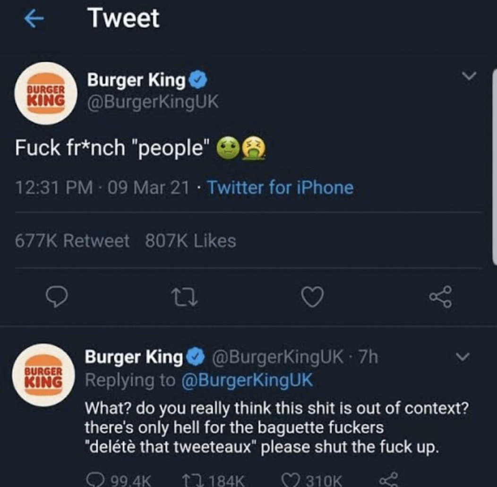Share the main Burger King tweet
The width and height of the screenshot is (497, 487).
[x=440, y=297]
